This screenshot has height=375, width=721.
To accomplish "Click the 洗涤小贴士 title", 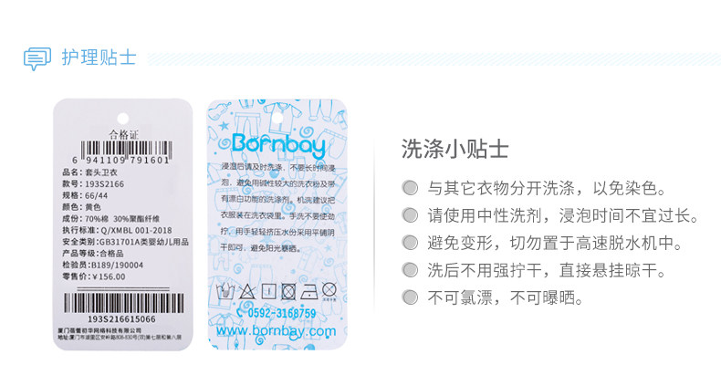I will tap(455, 149).
